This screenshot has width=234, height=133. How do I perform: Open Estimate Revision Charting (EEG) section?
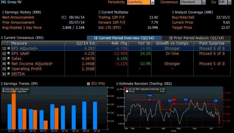144,84
